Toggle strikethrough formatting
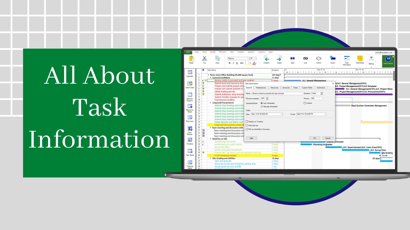This screenshot has height=230, width=410. 242,63
